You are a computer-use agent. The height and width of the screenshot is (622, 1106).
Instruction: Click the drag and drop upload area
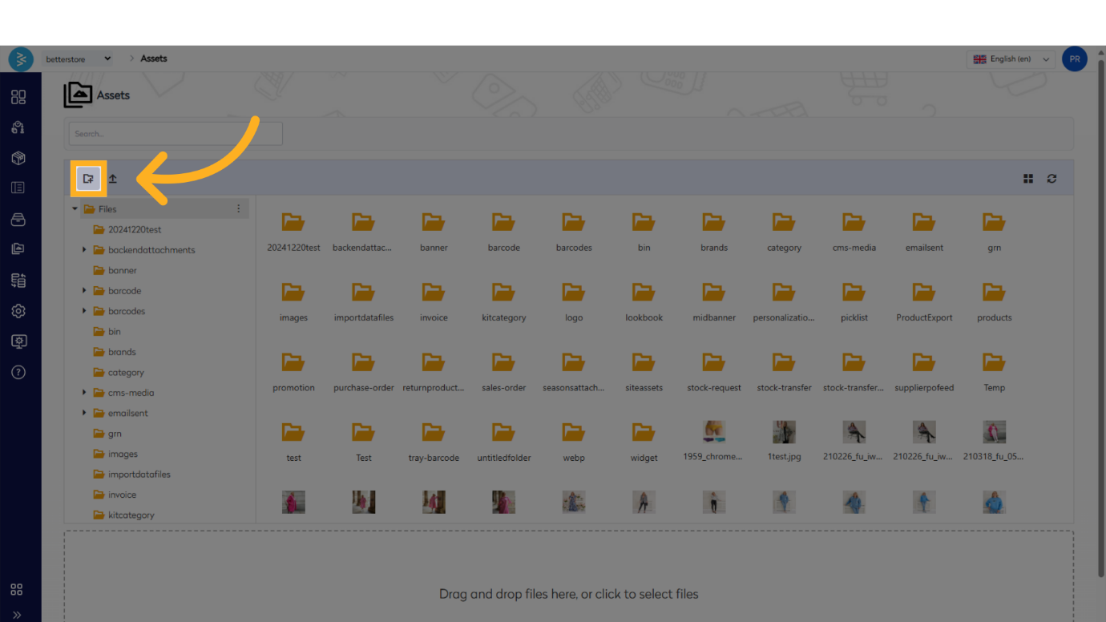(x=568, y=576)
